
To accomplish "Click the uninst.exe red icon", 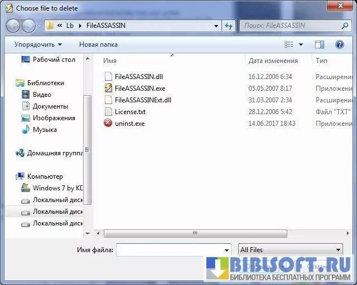I will [109, 123].
